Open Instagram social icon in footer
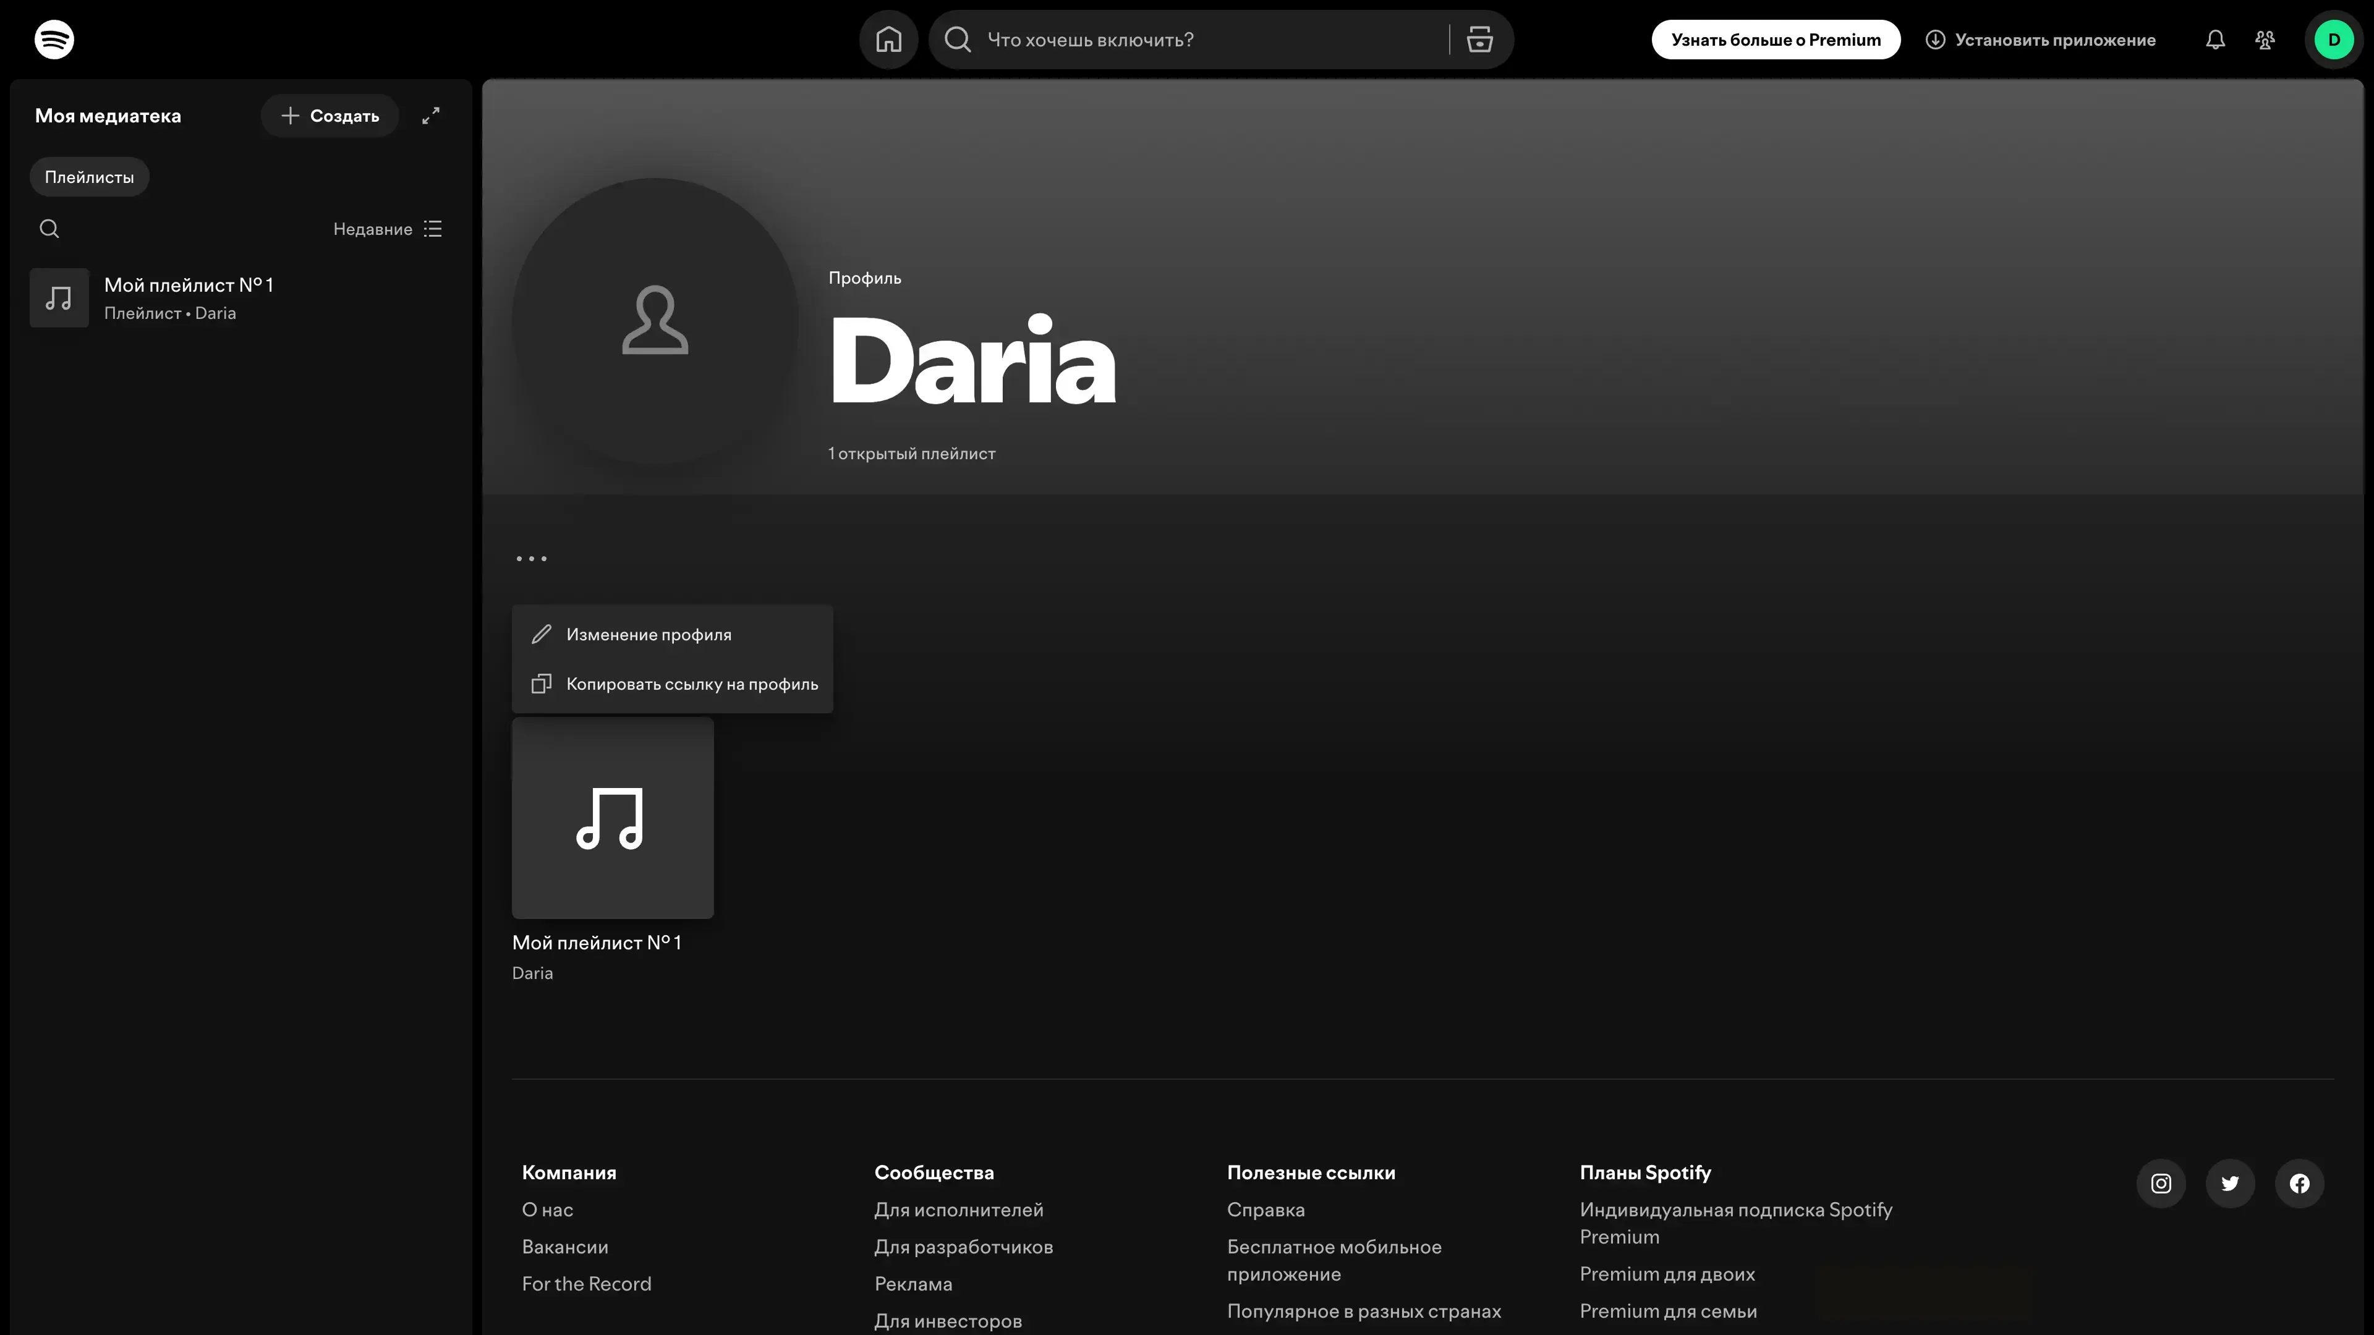 pyautogui.click(x=2160, y=1183)
